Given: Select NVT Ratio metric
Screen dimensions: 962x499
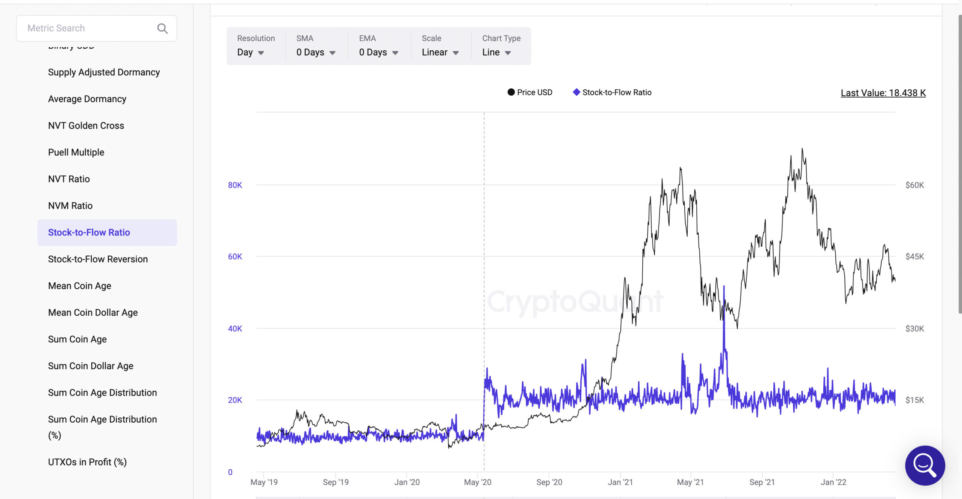Looking at the screenshot, I should [69, 179].
